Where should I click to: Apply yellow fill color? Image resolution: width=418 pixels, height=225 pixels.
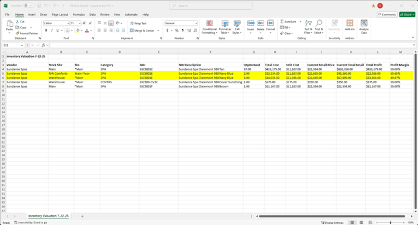[78, 30]
